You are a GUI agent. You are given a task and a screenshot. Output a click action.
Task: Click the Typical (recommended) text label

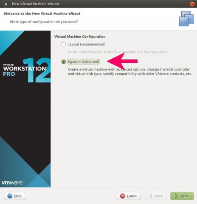[87, 44]
